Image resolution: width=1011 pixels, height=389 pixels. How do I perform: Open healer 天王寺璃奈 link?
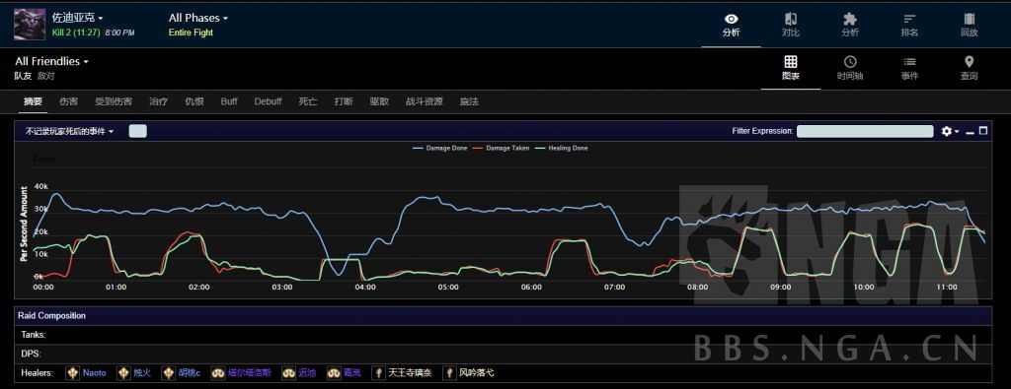(x=410, y=373)
